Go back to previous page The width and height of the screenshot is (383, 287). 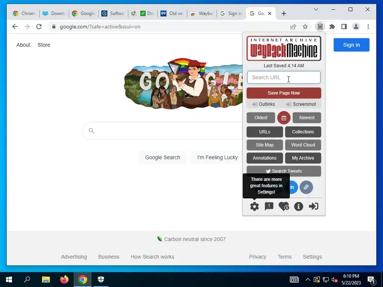point(15,27)
